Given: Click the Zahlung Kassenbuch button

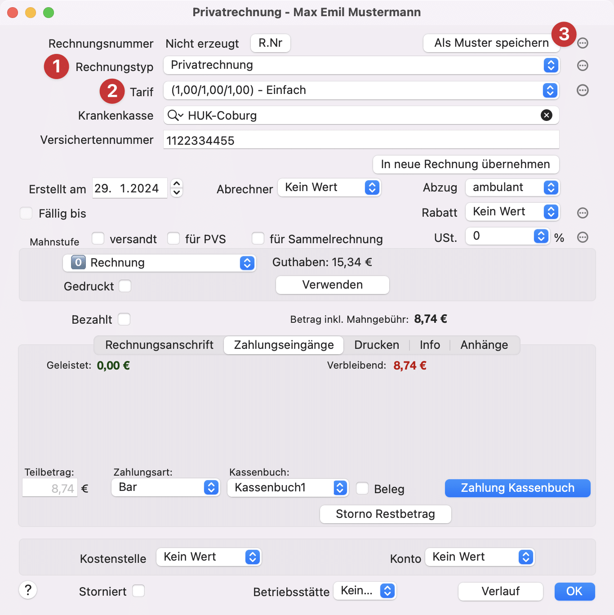Looking at the screenshot, I should [x=517, y=488].
